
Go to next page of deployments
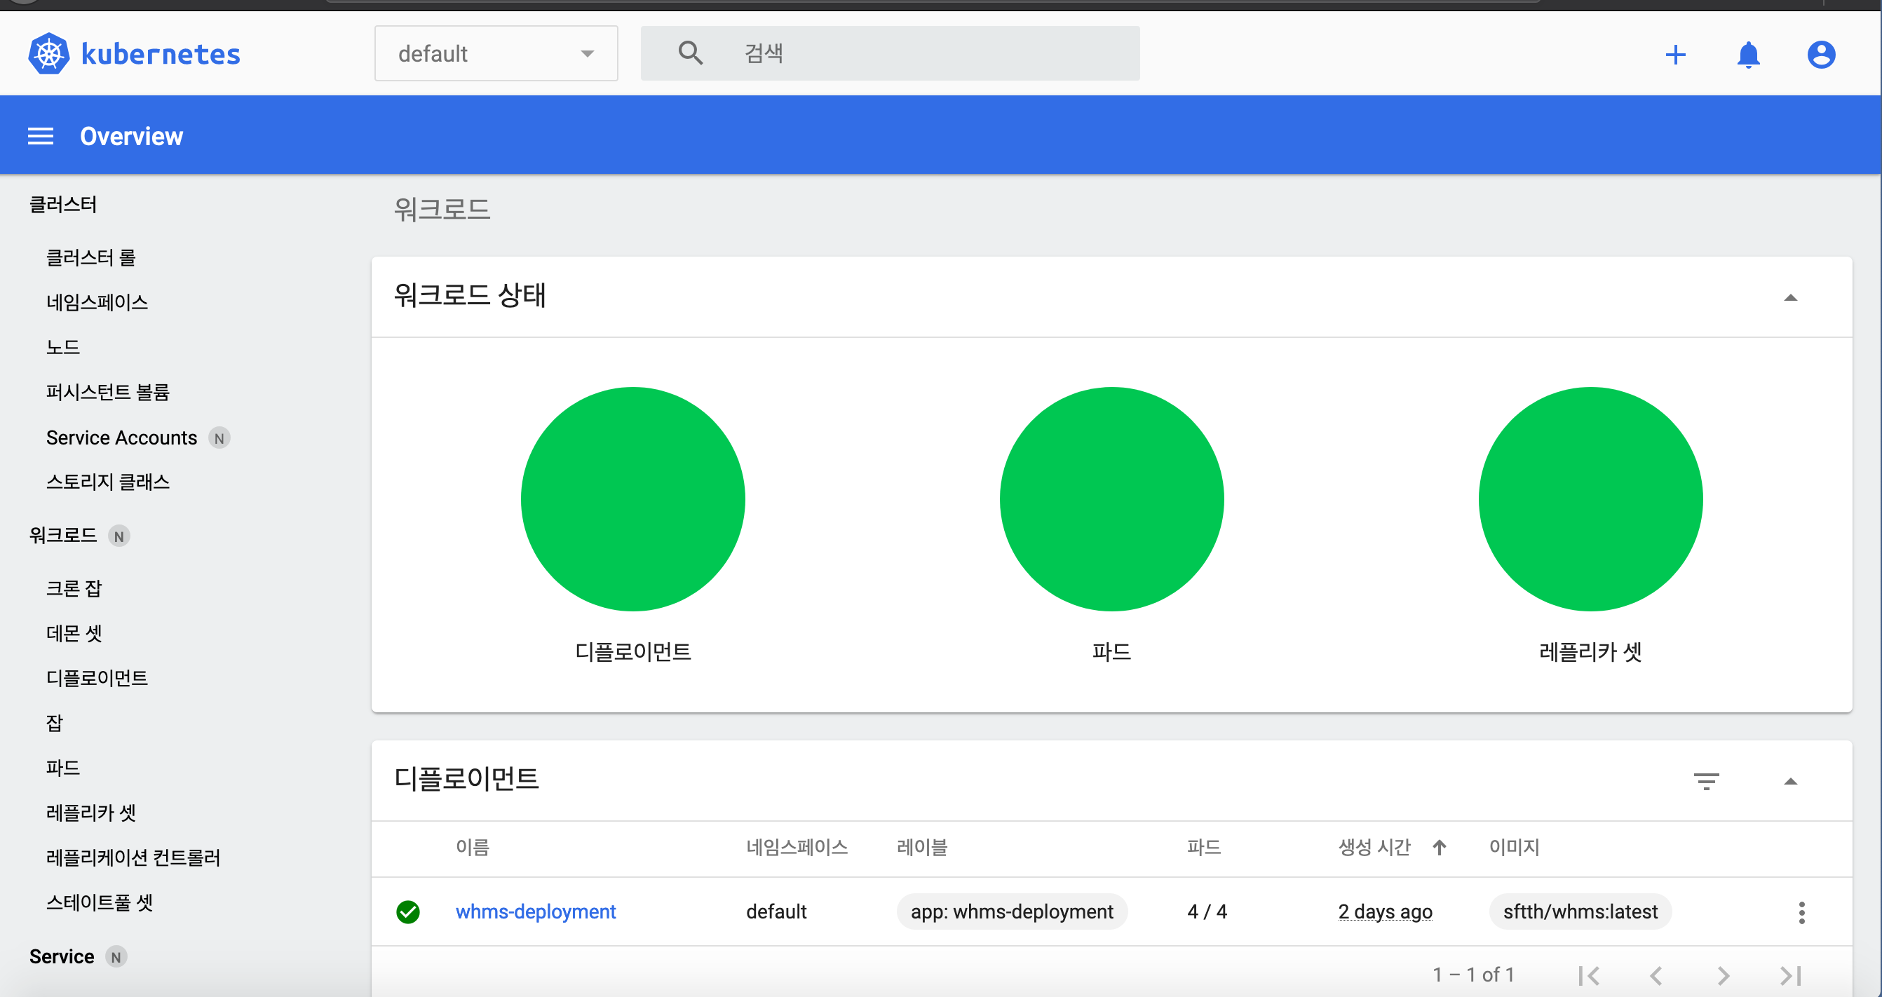[x=1724, y=975]
